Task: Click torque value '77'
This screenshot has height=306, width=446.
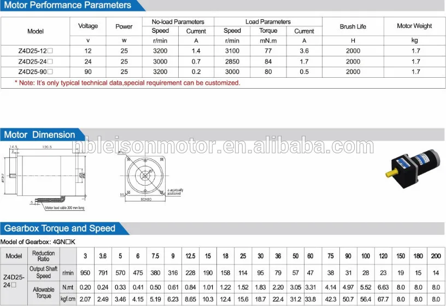Action: [x=268, y=51]
